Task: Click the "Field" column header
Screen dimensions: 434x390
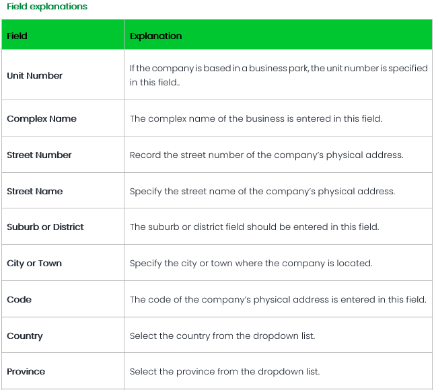Action: point(17,36)
